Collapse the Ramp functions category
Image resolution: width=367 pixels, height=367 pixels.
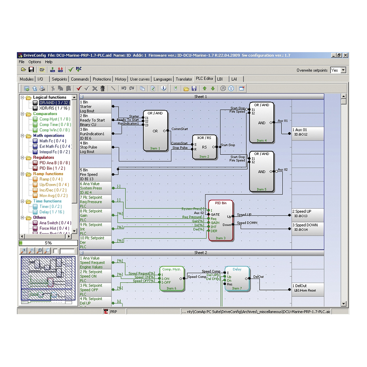(23, 174)
